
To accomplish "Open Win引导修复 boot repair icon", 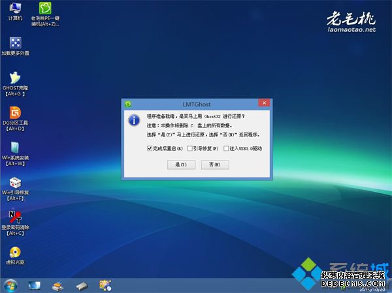I will [x=14, y=183].
